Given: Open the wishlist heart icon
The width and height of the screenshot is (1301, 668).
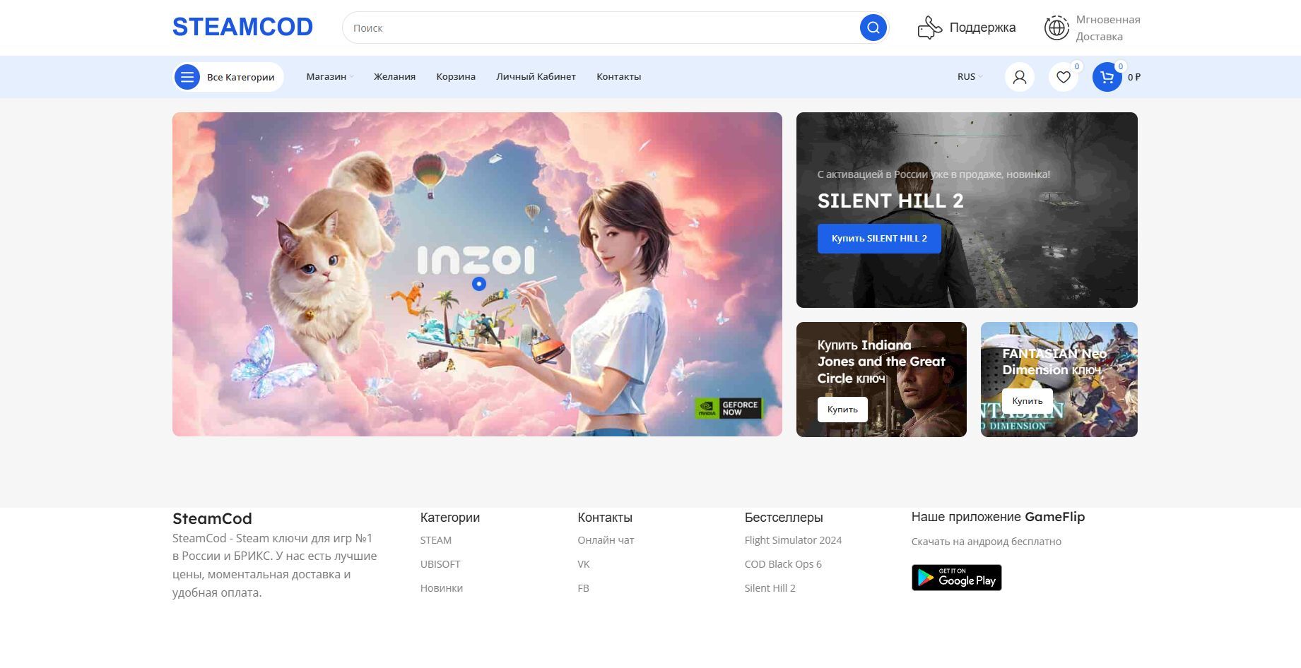Looking at the screenshot, I should click(x=1063, y=77).
